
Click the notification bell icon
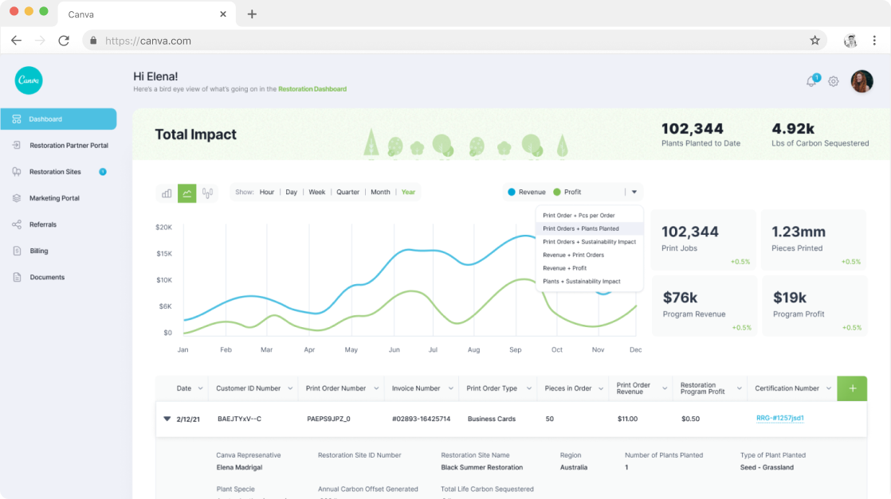(811, 81)
